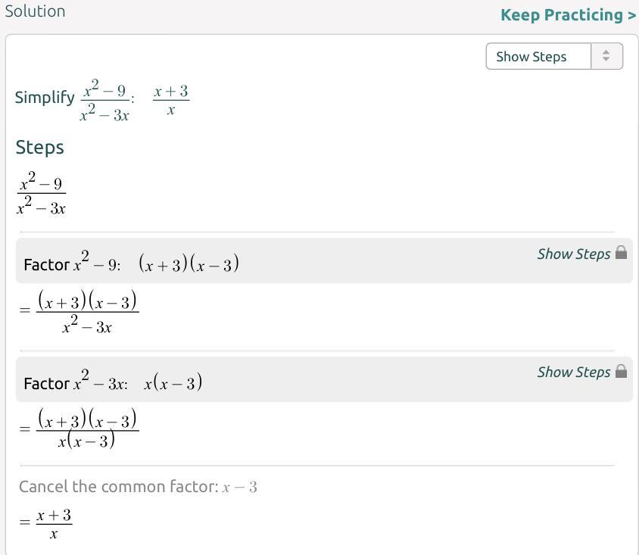639x555 pixels.
Task: Click the Solution heading
Action: coord(35,11)
